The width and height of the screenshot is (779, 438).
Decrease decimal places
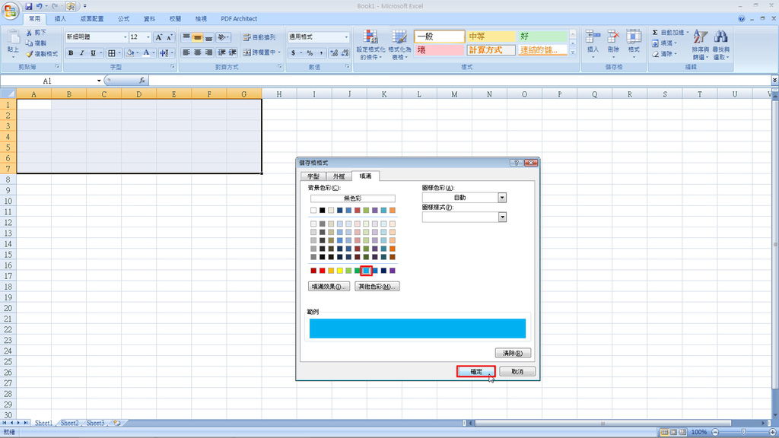tap(344, 53)
